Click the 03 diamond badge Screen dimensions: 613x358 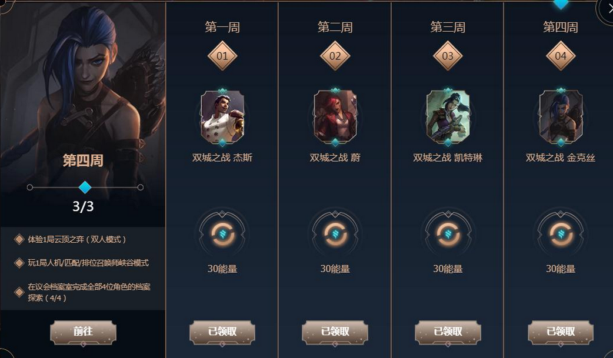click(x=448, y=56)
